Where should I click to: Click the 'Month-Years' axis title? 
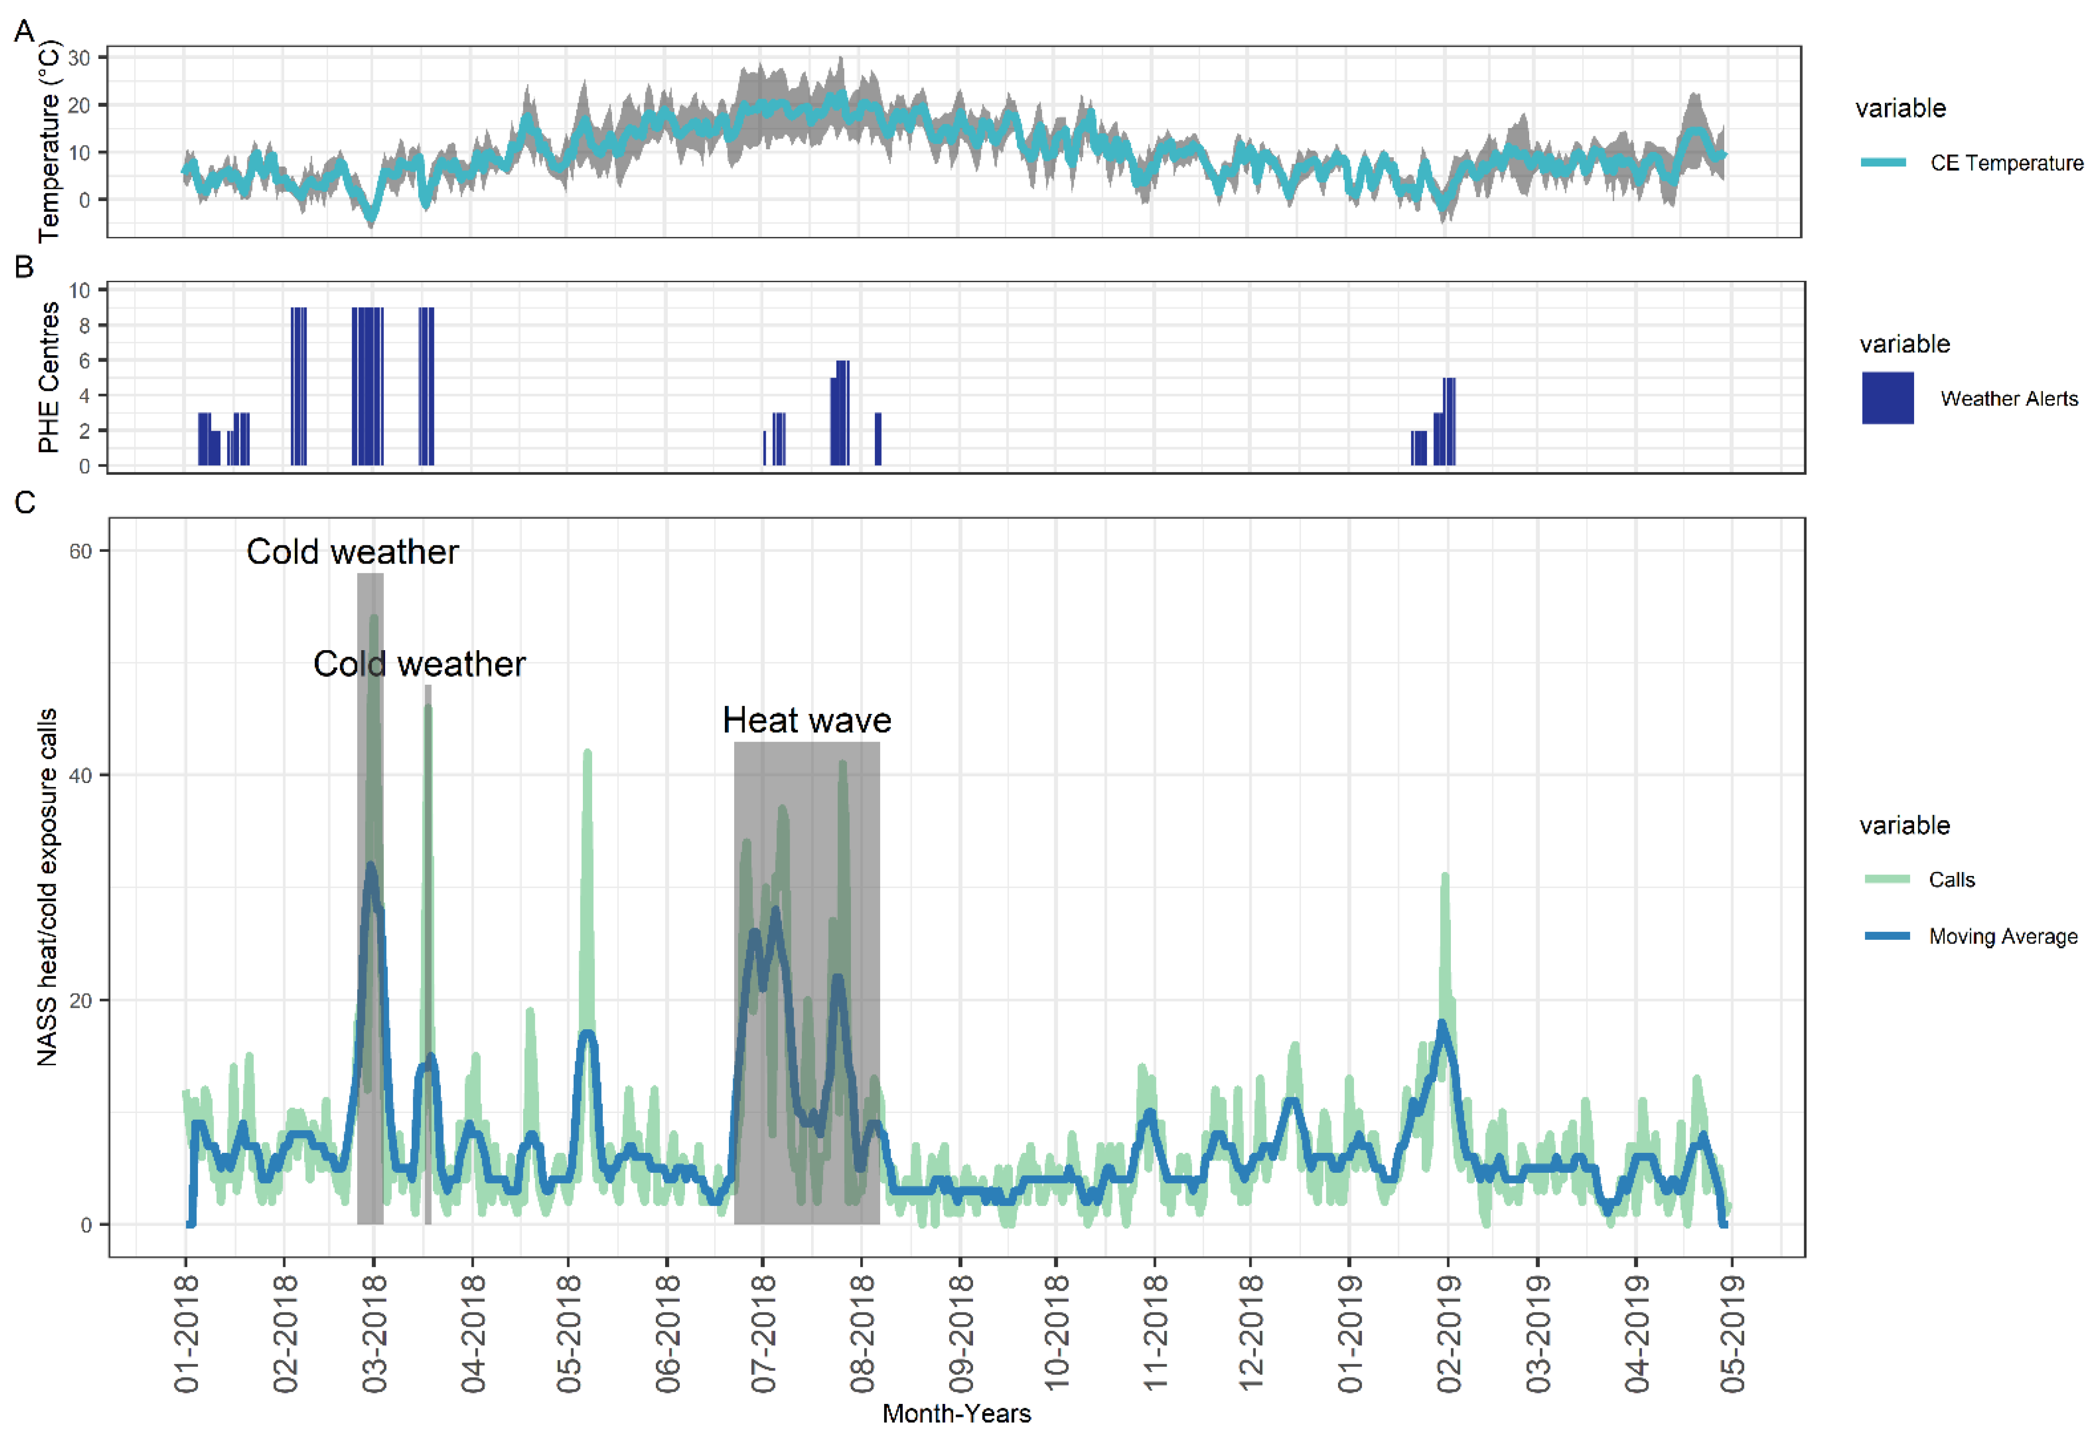pyautogui.click(x=957, y=1414)
